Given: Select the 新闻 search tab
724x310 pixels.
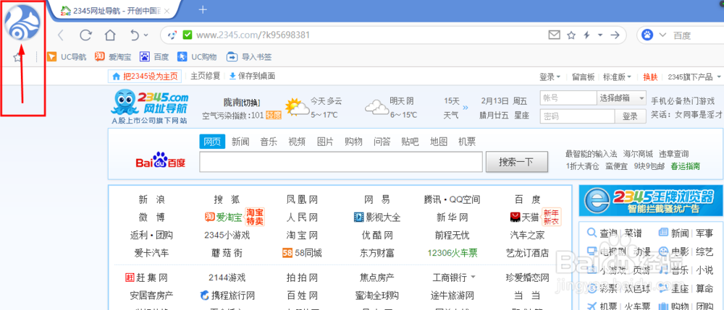Looking at the screenshot, I should point(240,142).
